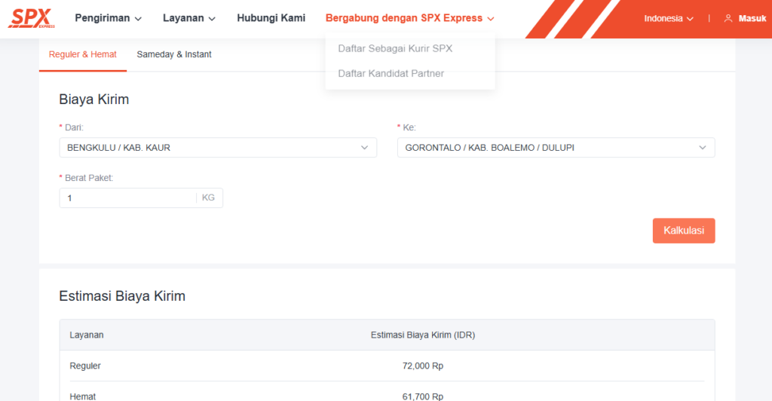Choose Daftar Kandidat Partner

(x=391, y=73)
